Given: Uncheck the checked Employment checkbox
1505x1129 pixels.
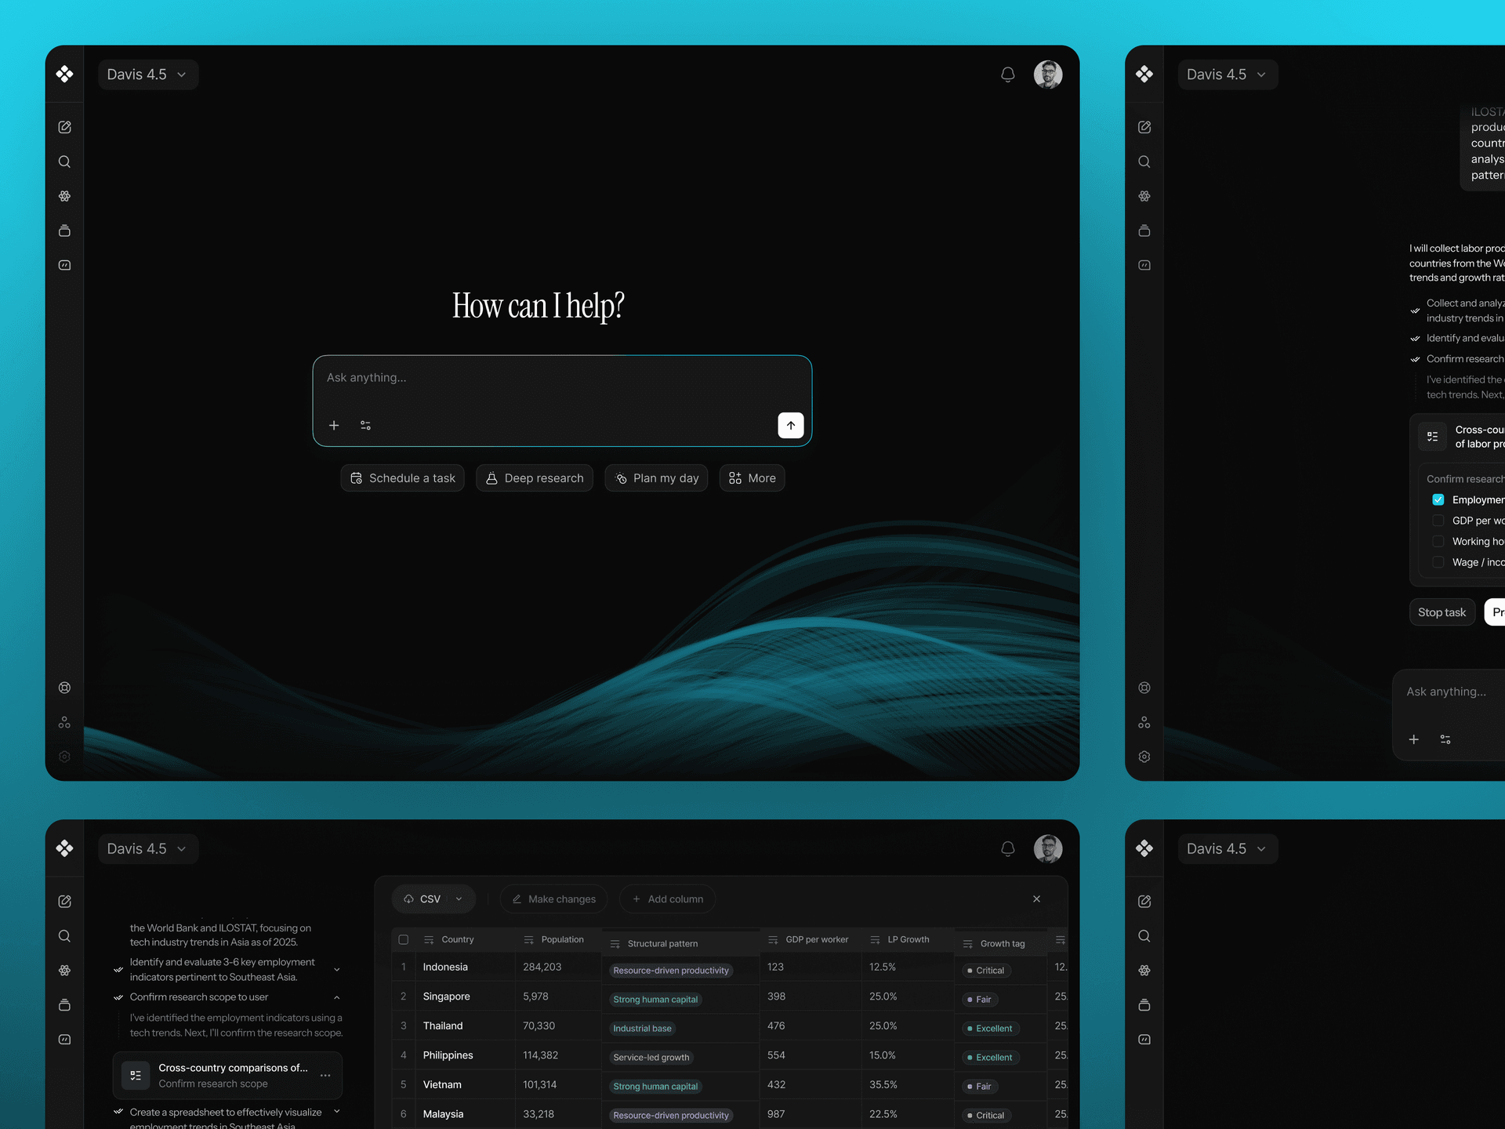Looking at the screenshot, I should tap(1438, 499).
